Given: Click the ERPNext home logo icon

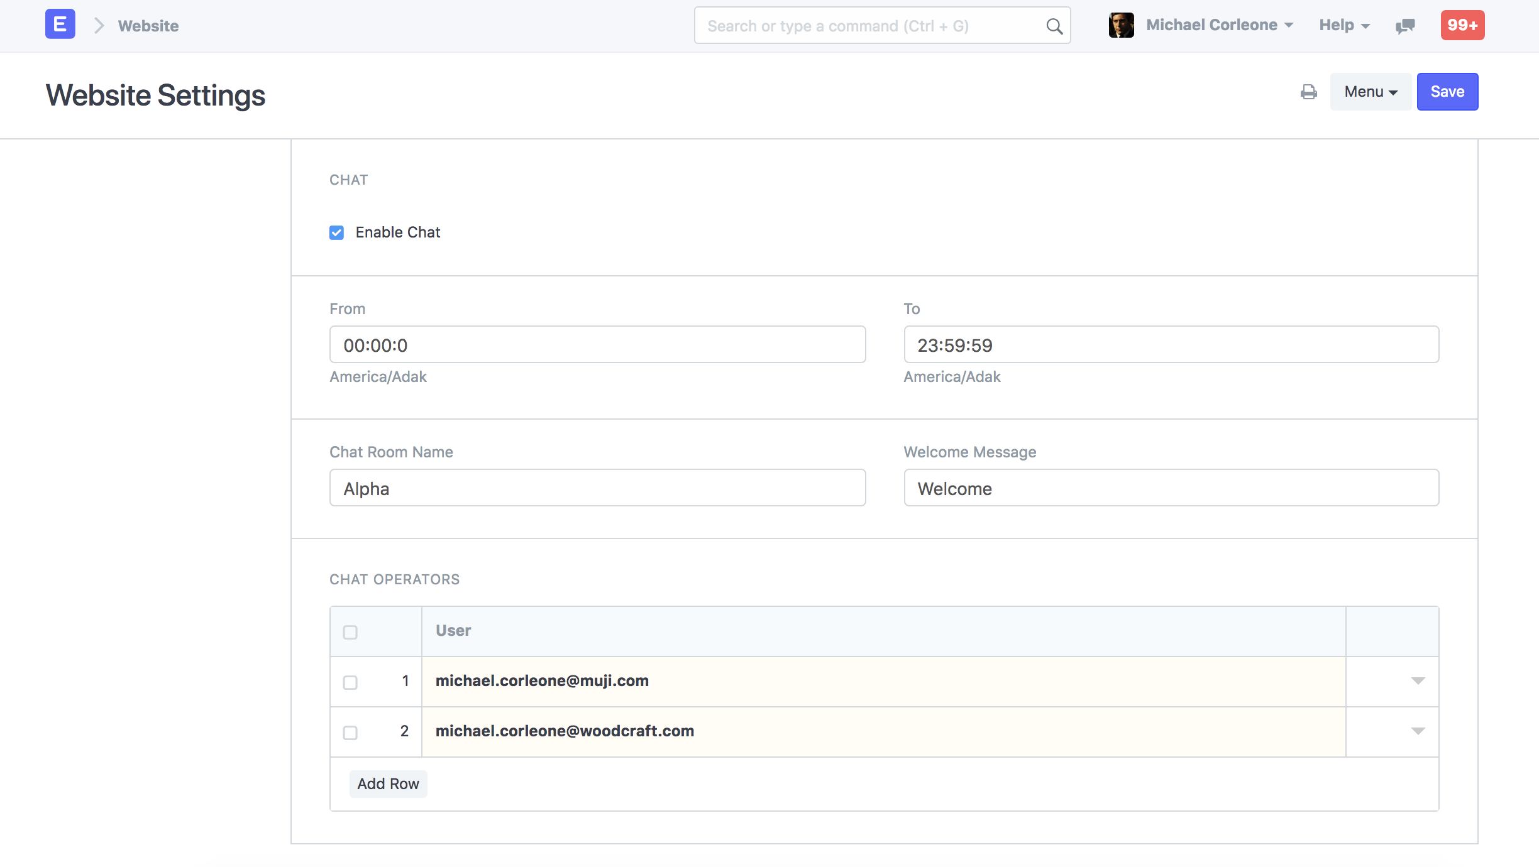Looking at the screenshot, I should click(60, 24).
